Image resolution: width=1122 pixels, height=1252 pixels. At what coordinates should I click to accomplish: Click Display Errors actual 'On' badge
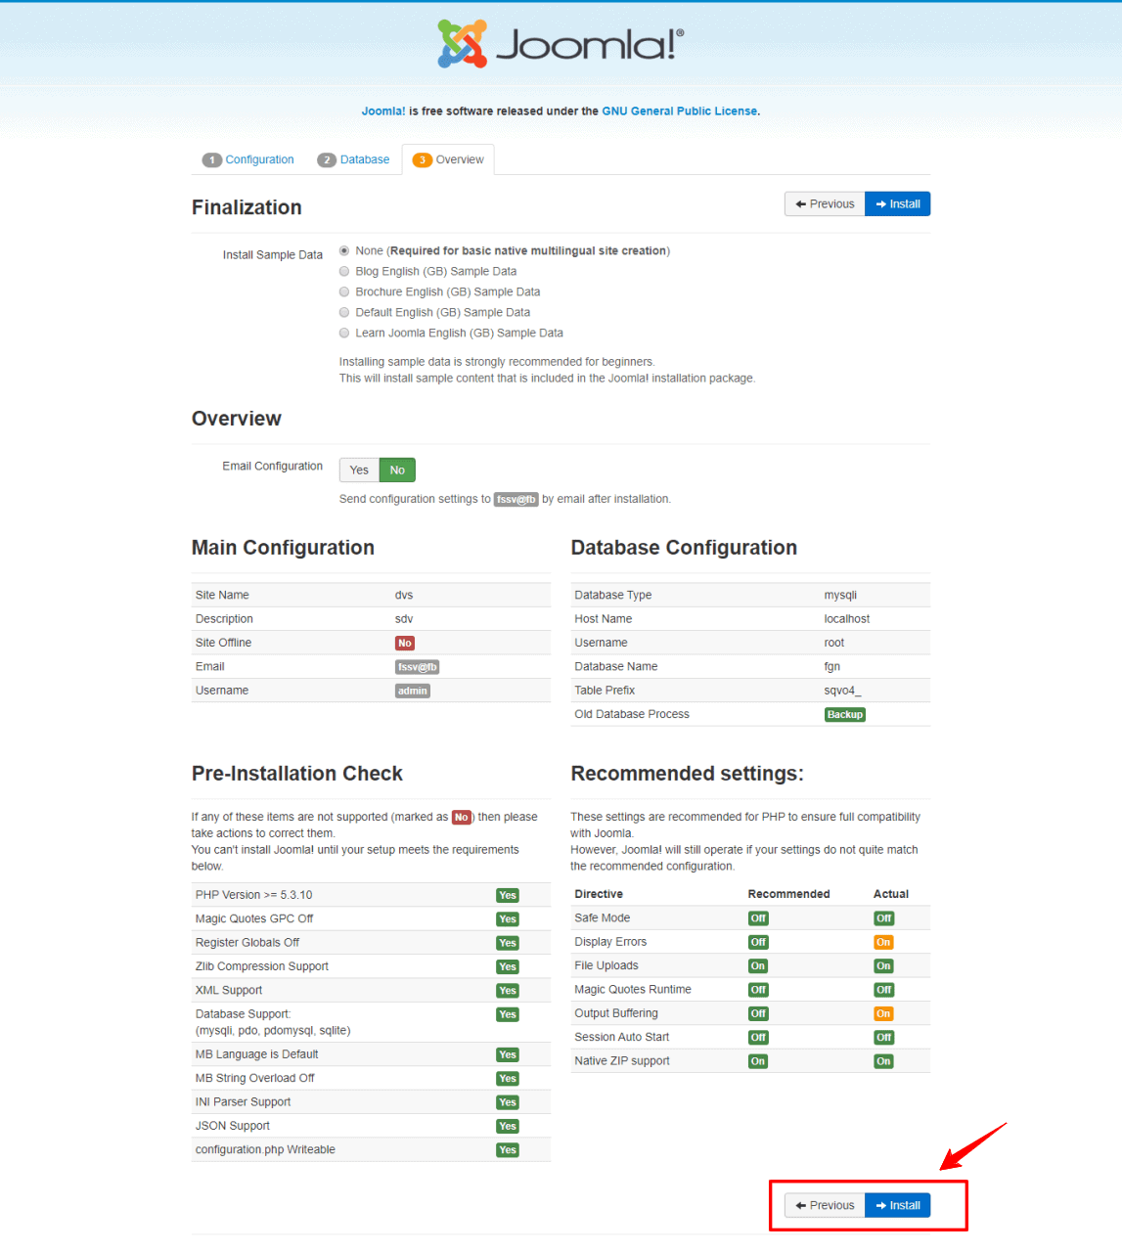pyautogui.click(x=883, y=943)
